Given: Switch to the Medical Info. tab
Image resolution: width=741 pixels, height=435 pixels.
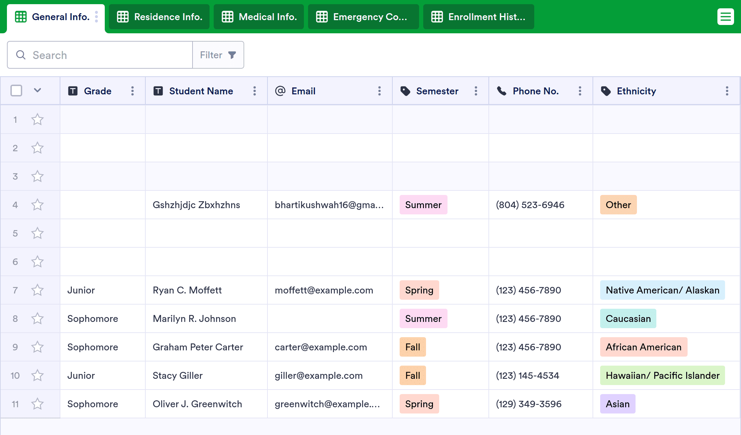Looking at the screenshot, I should [259, 17].
